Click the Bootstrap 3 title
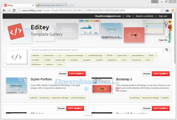Screen dimensions: 177x120 pyautogui.click(x=124, y=79)
